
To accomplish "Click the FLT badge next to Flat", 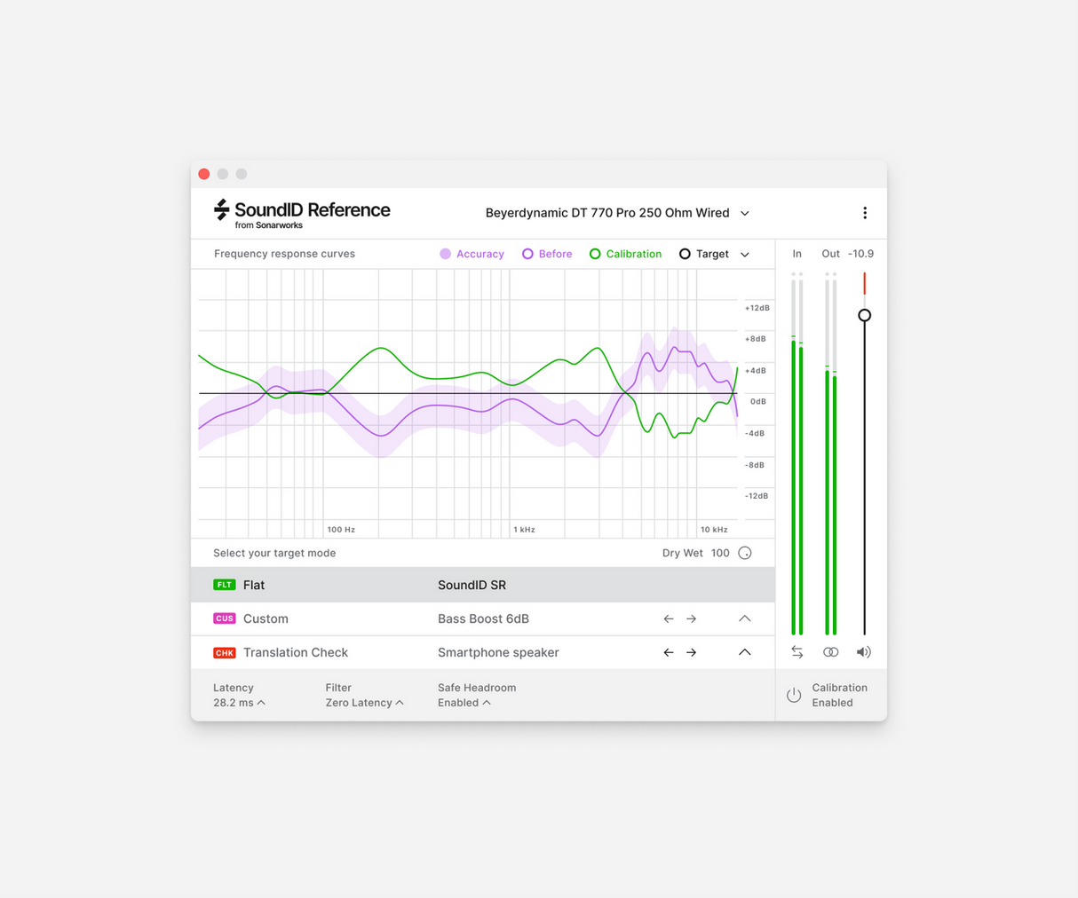I will [223, 585].
